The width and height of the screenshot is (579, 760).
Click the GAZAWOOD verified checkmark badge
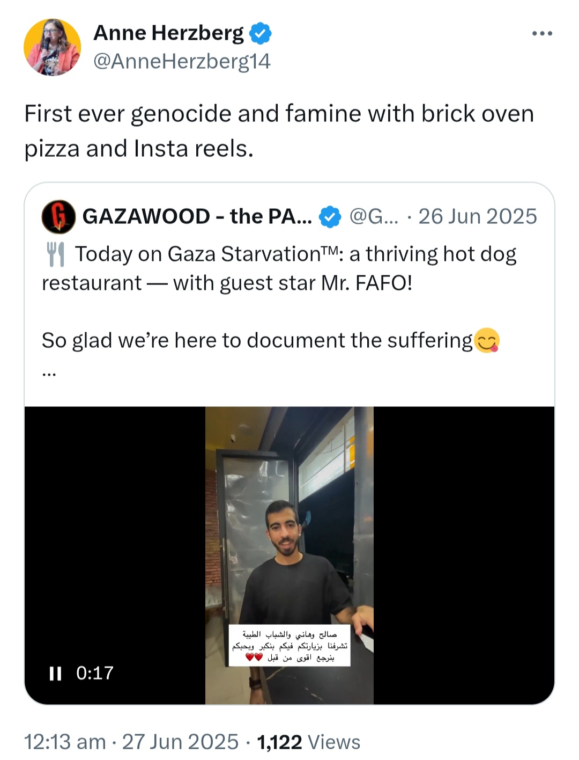[330, 217]
